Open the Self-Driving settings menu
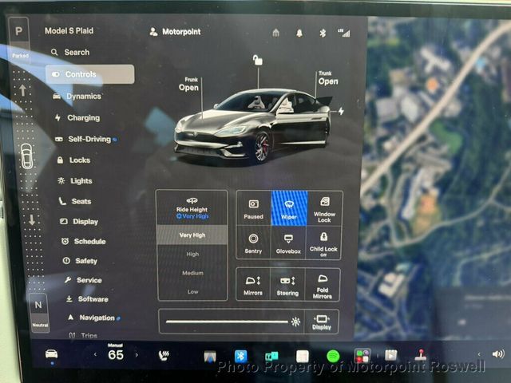The image size is (511, 383). pyautogui.click(x=86, y=140)
